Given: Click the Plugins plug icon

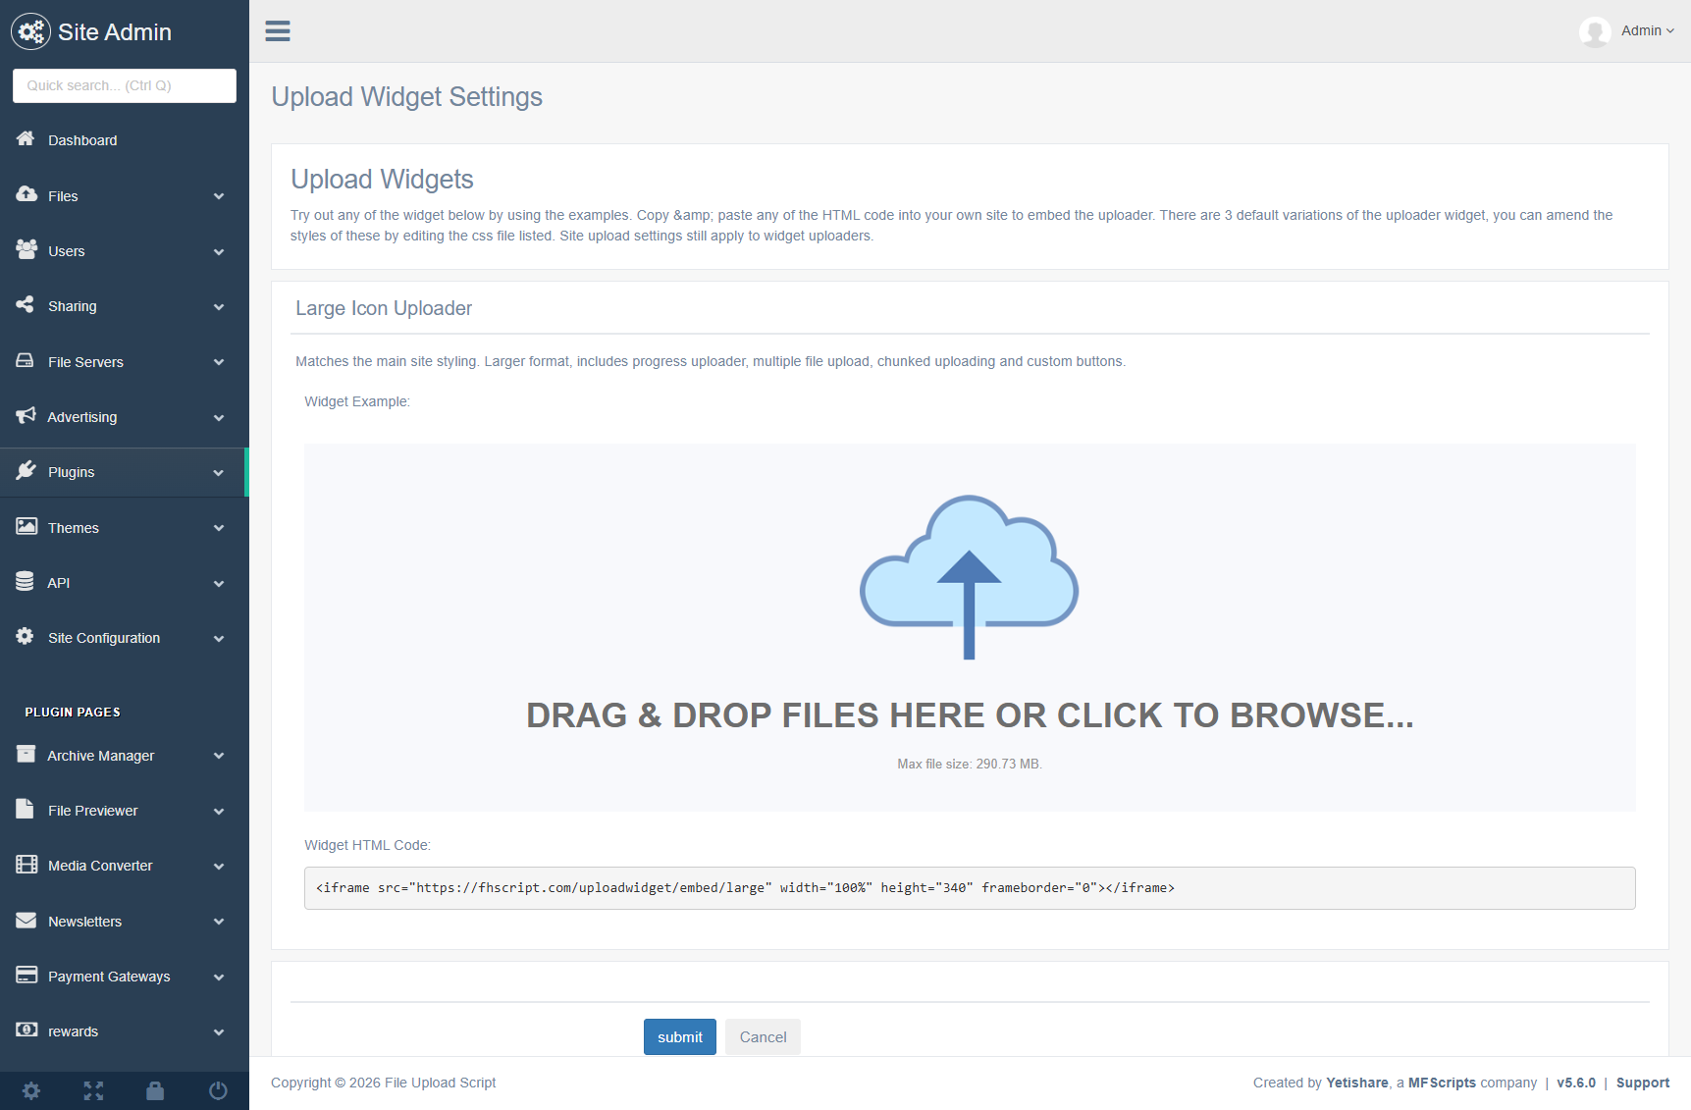Looking at the screenshot, I should 26,471.
